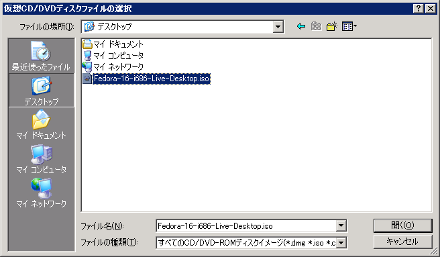Open 最近使ったファイル in the places bar

tap(41, 56)
